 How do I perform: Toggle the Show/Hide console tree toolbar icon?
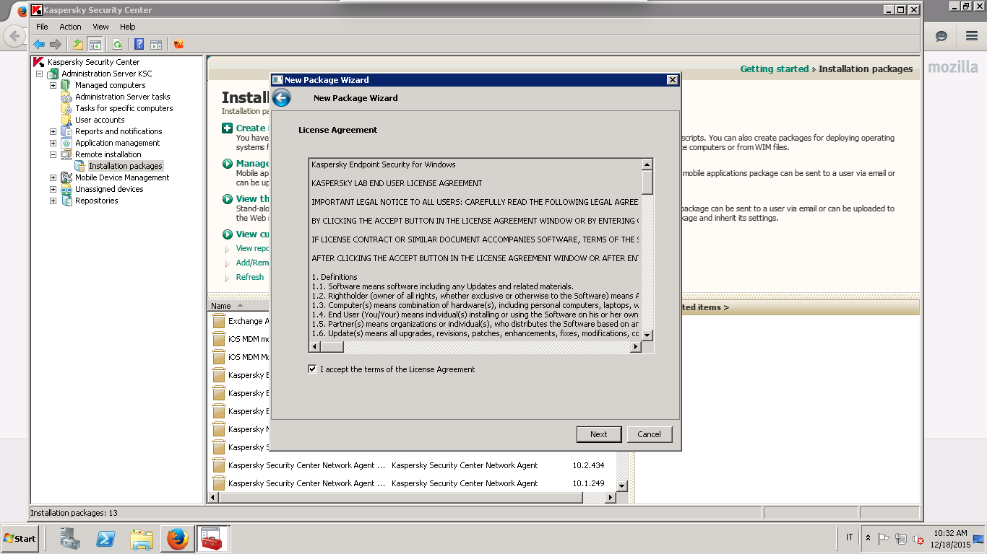(95, 44)
